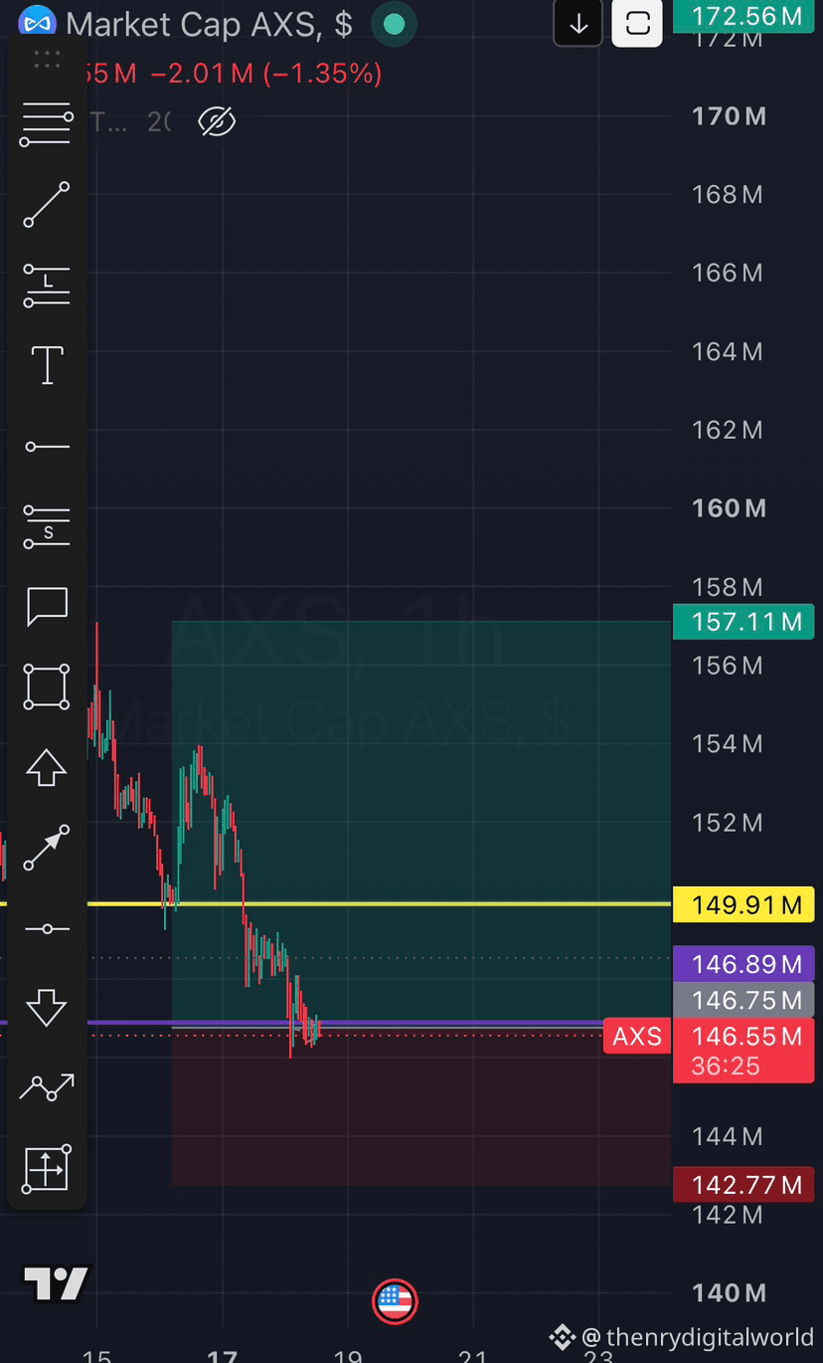
Task: Choose the arrow line tool
Action: click(47, 848)
